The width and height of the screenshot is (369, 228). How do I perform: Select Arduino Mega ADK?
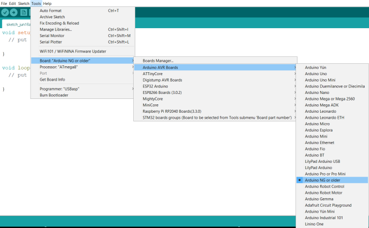pos(332,105)
